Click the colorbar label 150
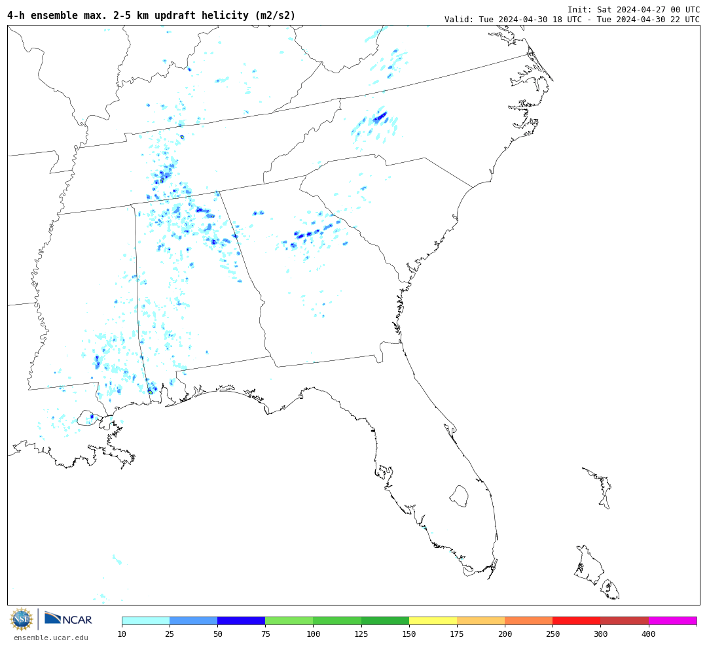This screenshot has height=646, width=707. (x=409, y=634)
